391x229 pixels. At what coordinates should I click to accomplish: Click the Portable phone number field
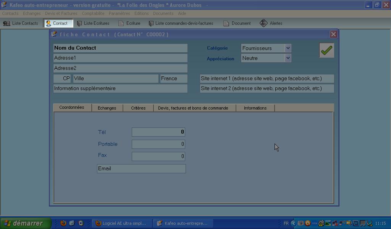[x=158, y=144]
